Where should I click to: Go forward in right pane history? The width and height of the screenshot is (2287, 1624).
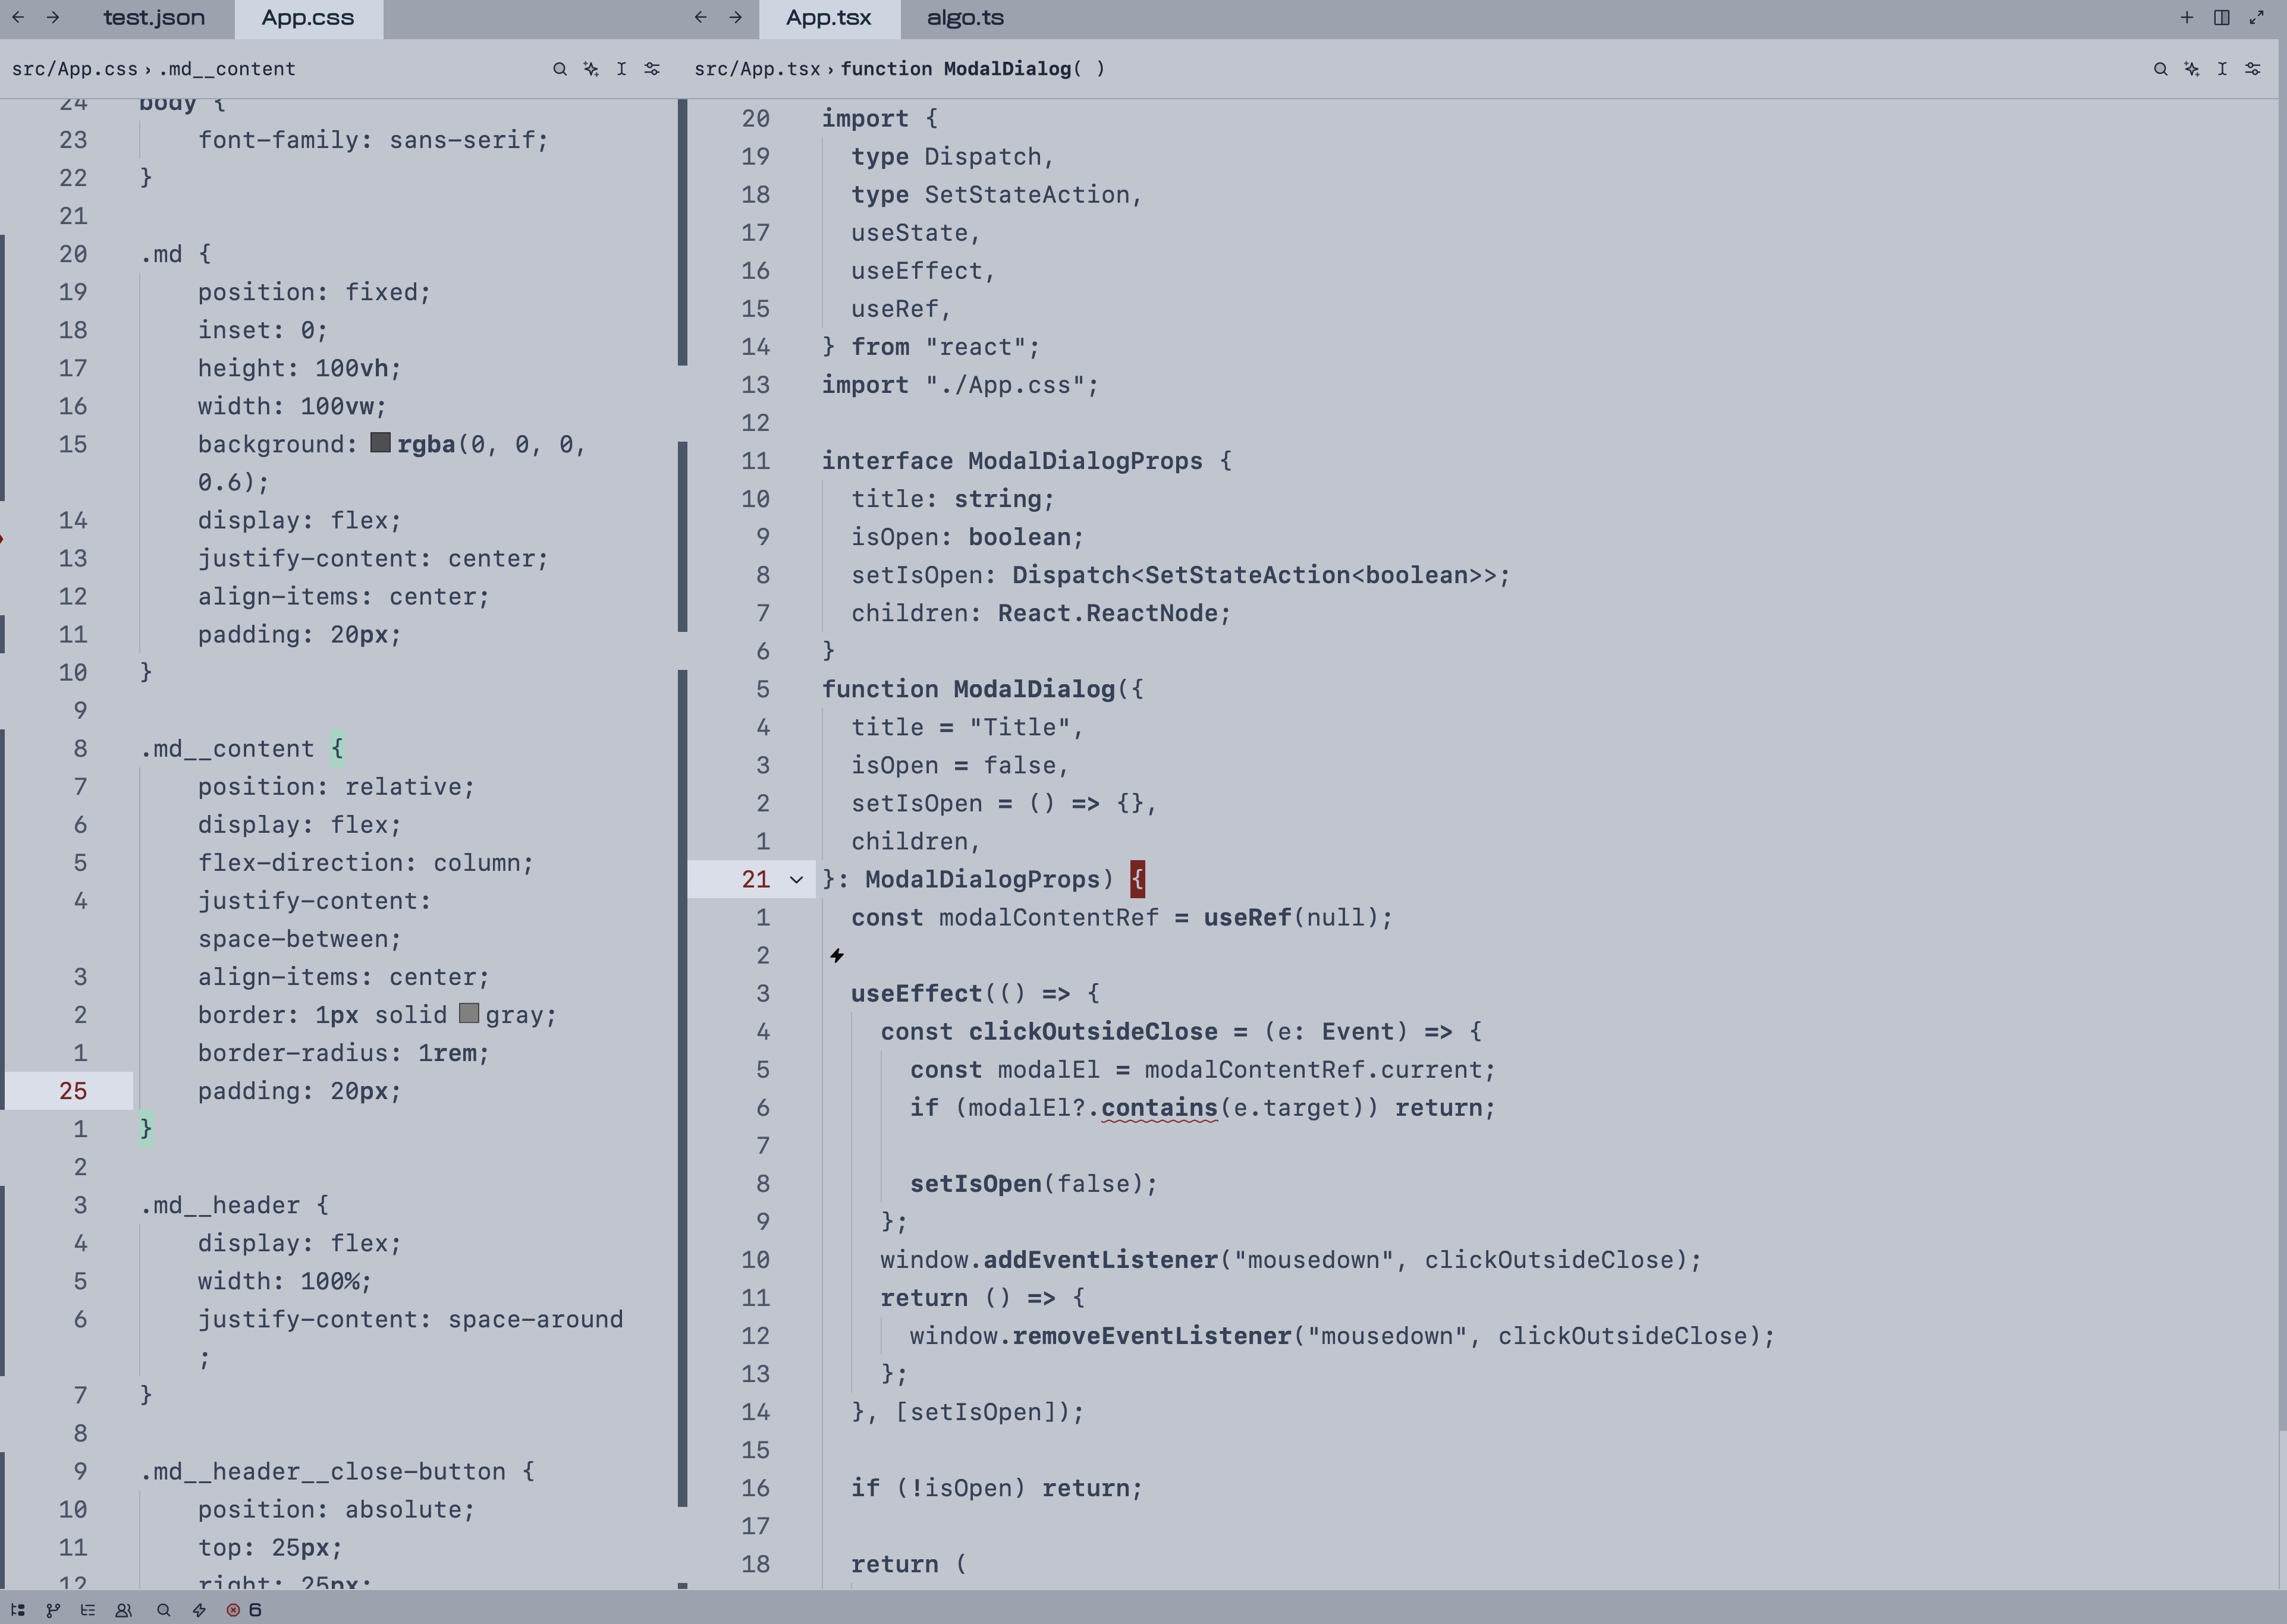click(x=736, y=17)
